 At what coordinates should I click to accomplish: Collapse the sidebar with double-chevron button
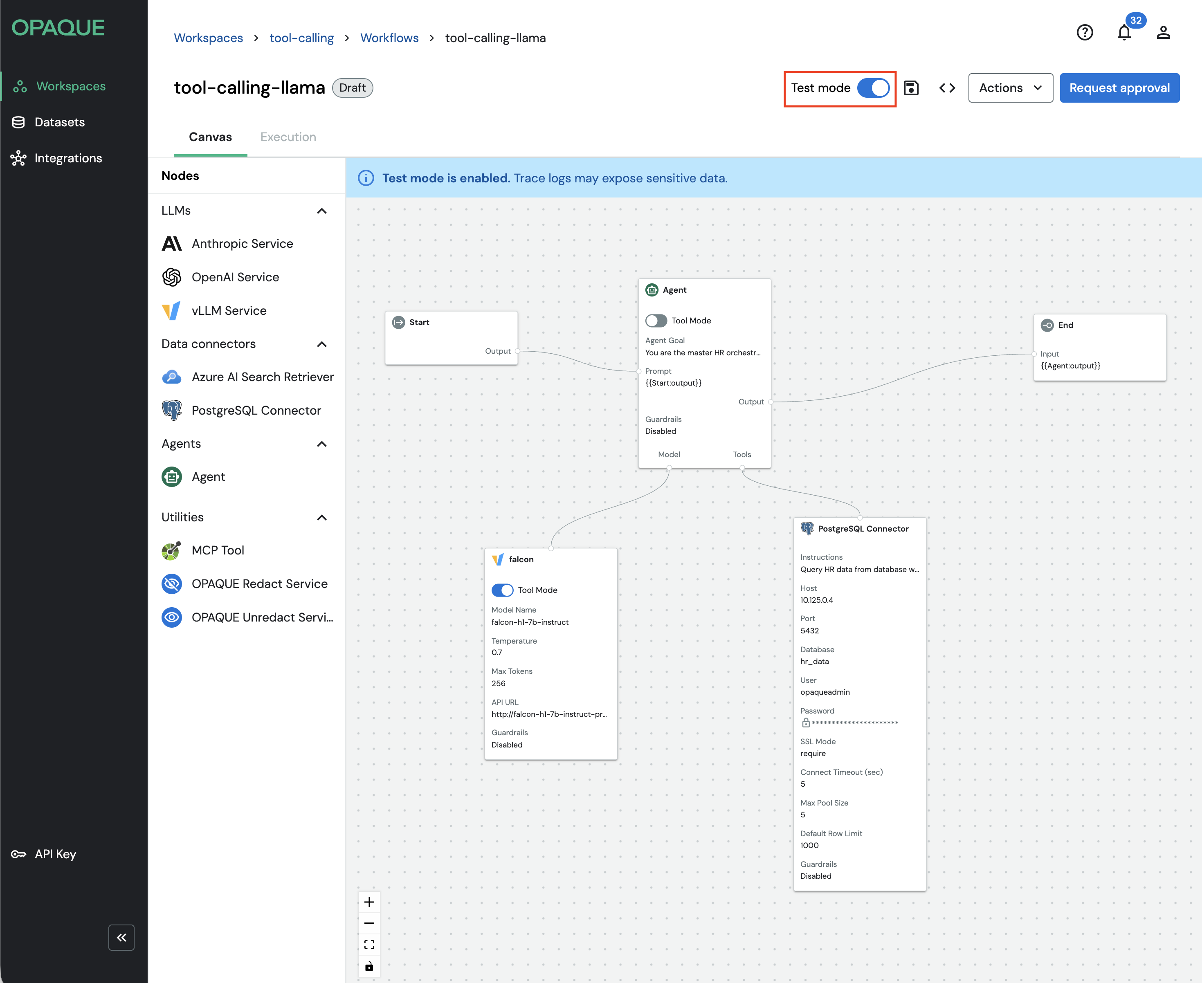(x=121, y=937)
